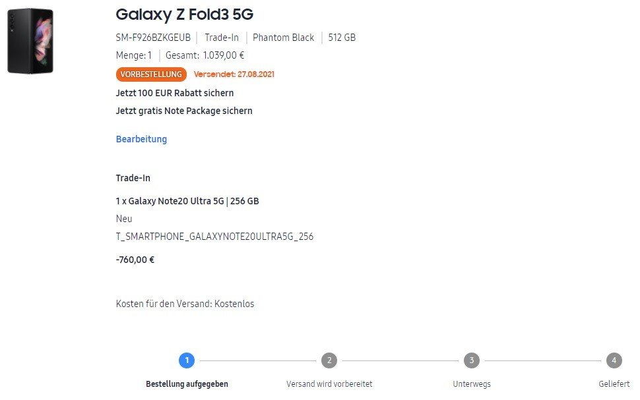Click the Versendet: 27.08.2021 shipping date
Viewport: 640px width, 400px height.
[234, 74]
